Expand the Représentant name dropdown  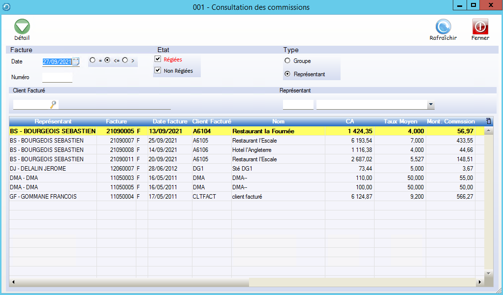tap(431, 105)
